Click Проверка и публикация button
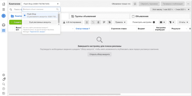192x96 pixels. pos(173,4)
